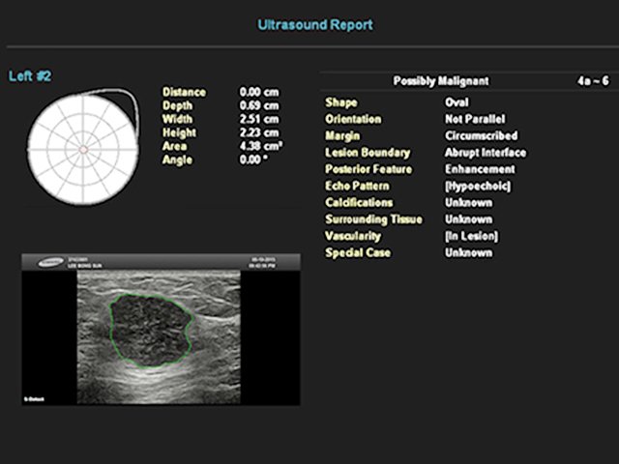619x464 pixels.
Task: Select the Orientation value Not Parallel
Action: click(475, 119)
